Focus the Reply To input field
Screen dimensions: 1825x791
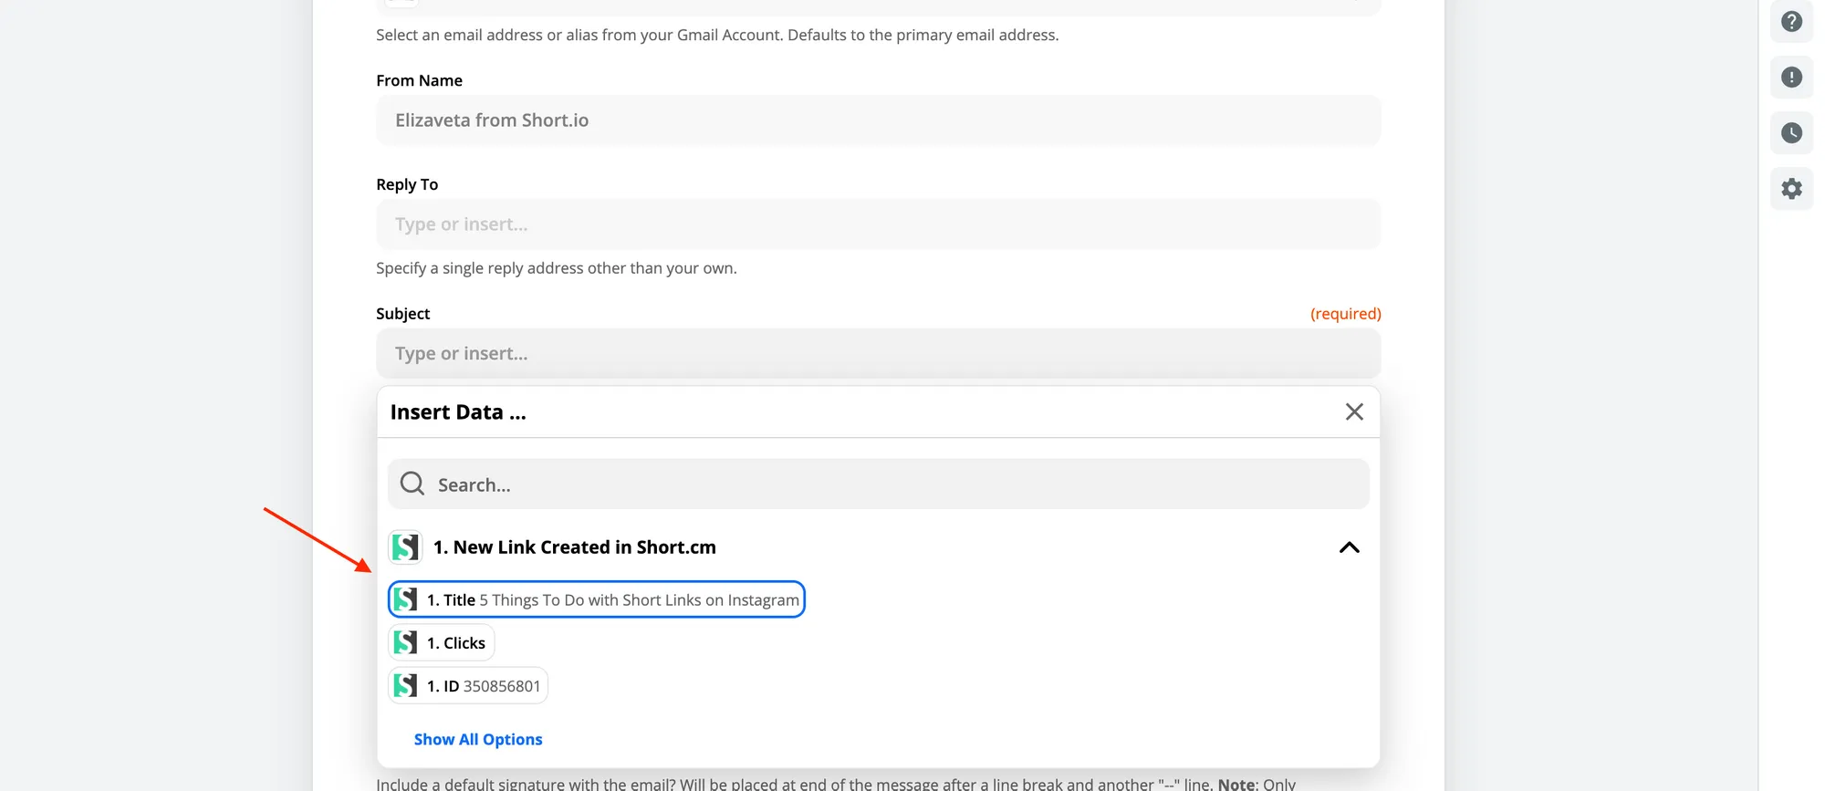(878, 224)
